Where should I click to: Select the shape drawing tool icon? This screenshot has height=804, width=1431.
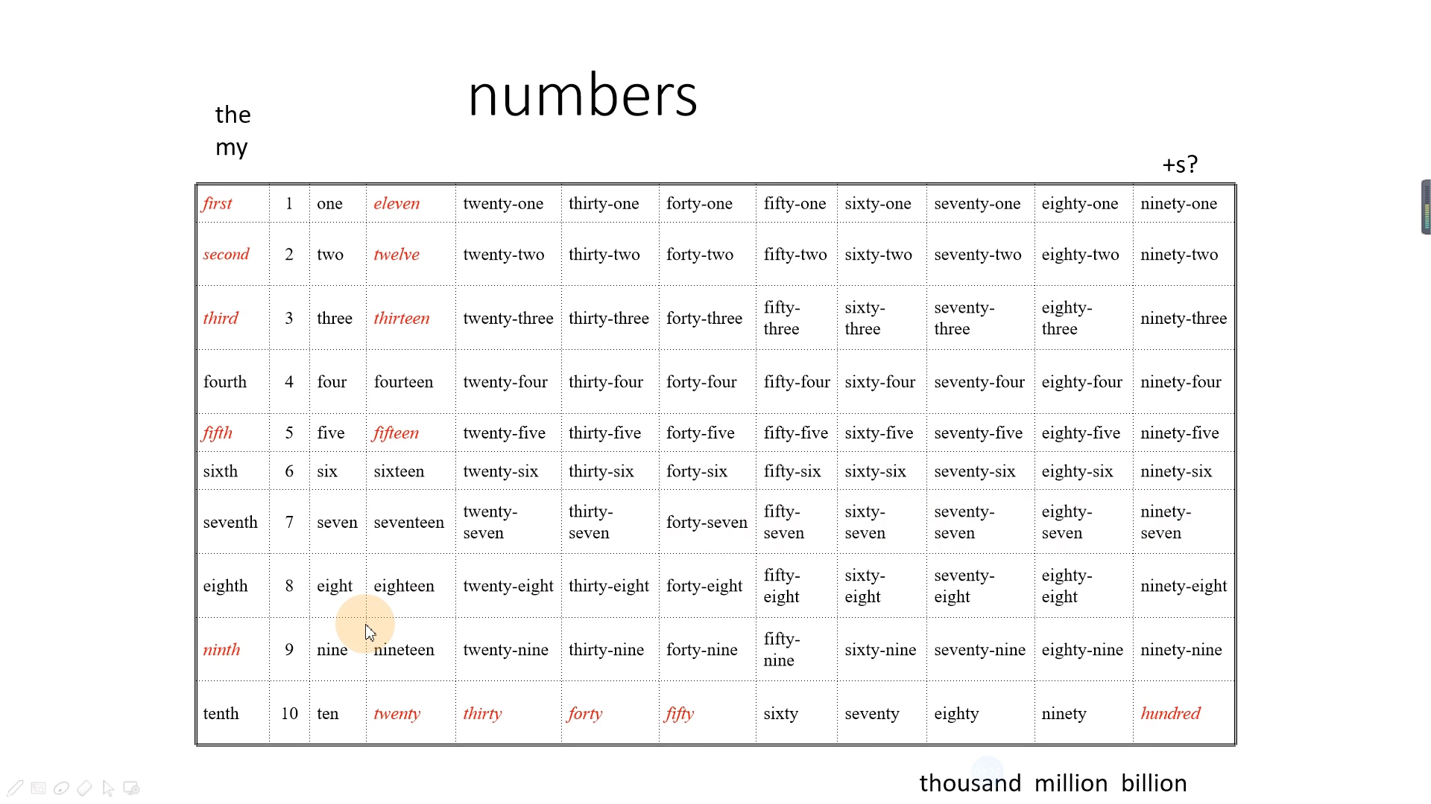37,788
